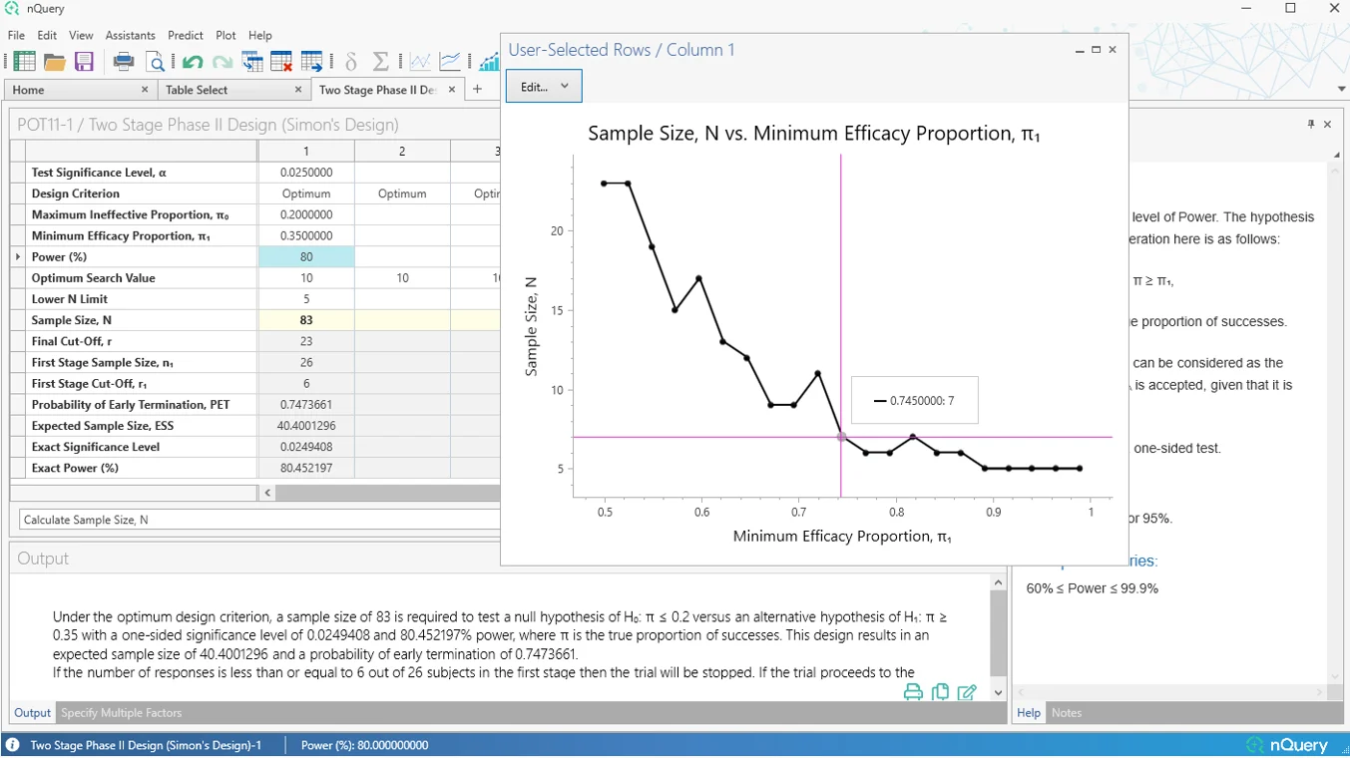This screenshot has width=1350, height=758.
Task: Open Specify Multiple Factors tab
Action: [x=122, y=713]
